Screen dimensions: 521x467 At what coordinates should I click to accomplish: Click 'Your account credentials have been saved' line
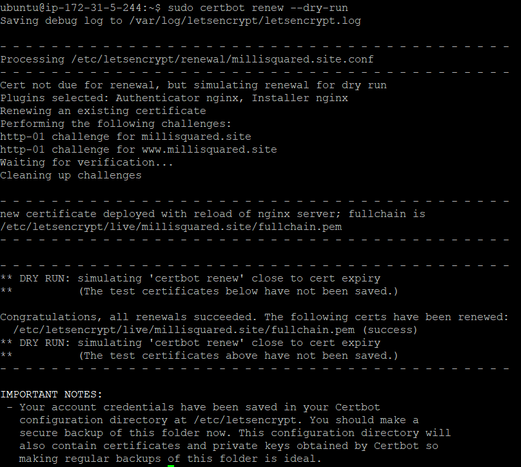click(193, 407)
